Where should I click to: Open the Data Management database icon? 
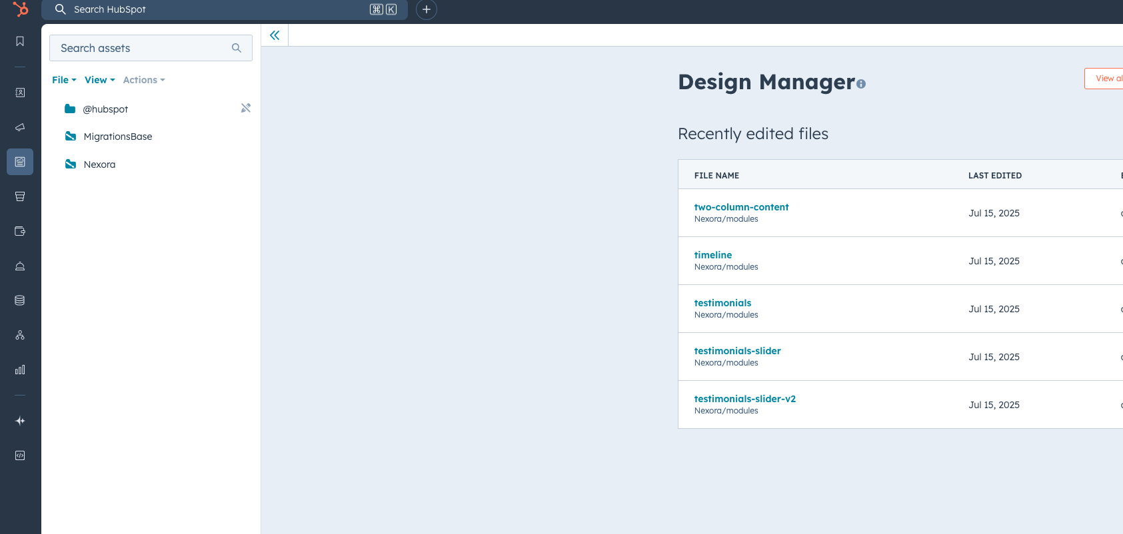tap(20, 300)
